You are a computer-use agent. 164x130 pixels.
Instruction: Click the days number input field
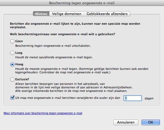point(132,98)
